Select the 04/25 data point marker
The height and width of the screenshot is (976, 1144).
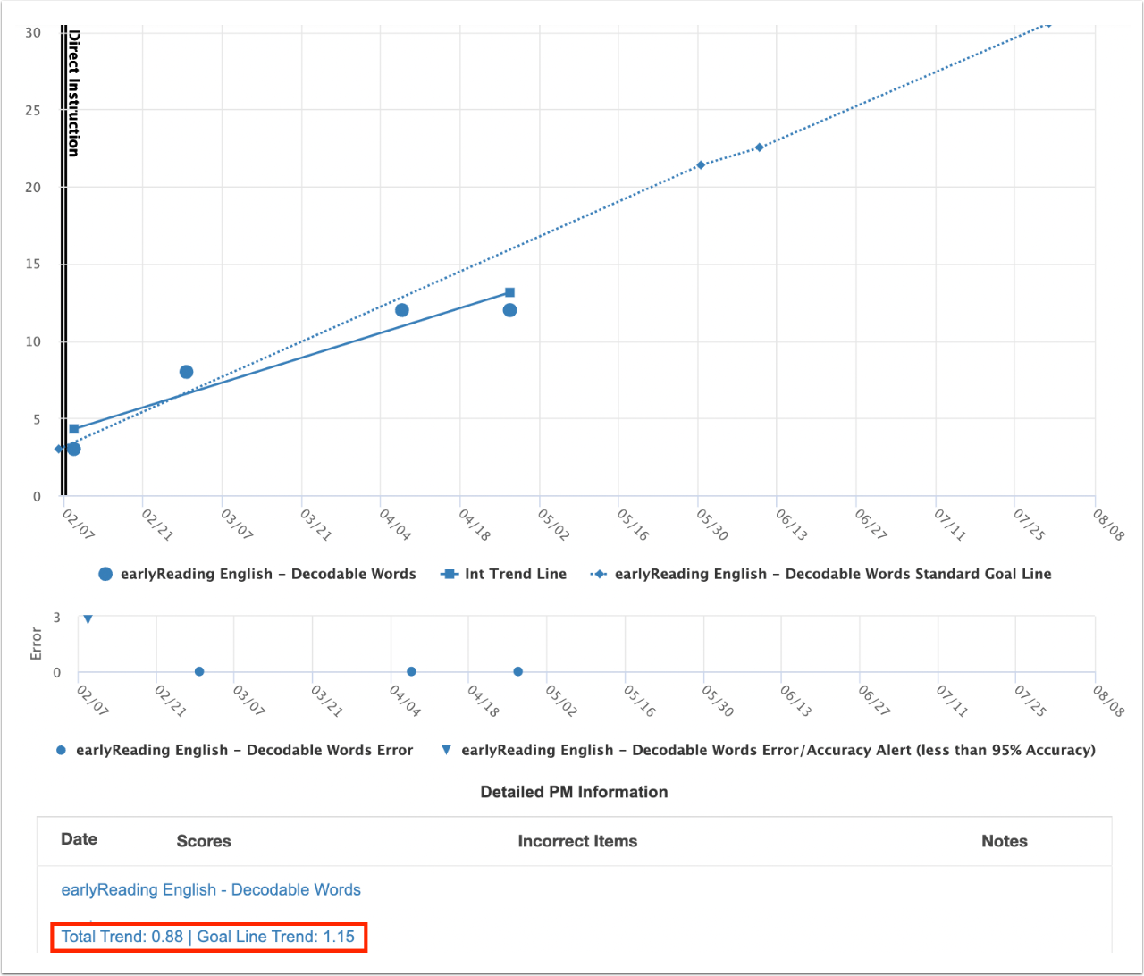[x=510, y=310]
